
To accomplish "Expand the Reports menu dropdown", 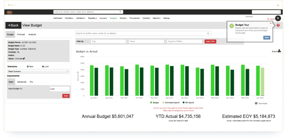I will (156, 18).
